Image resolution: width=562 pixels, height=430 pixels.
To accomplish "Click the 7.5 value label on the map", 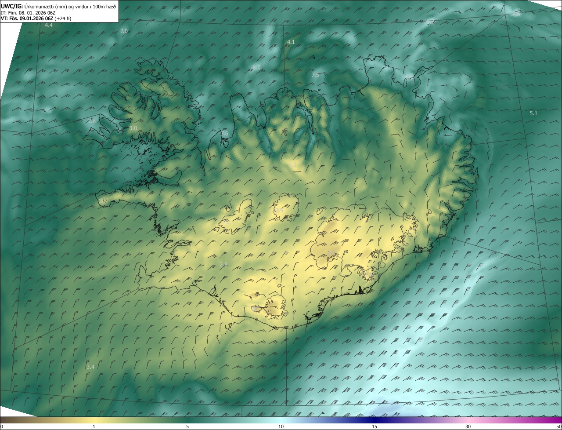I will [315, 75].
